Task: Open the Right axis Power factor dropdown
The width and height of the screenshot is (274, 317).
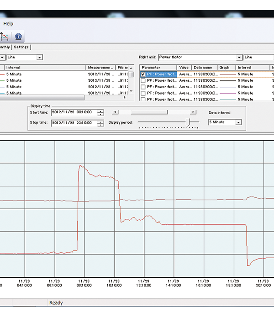Action: coord(239,58)
